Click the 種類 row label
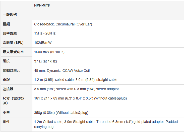 click(6, 24)
